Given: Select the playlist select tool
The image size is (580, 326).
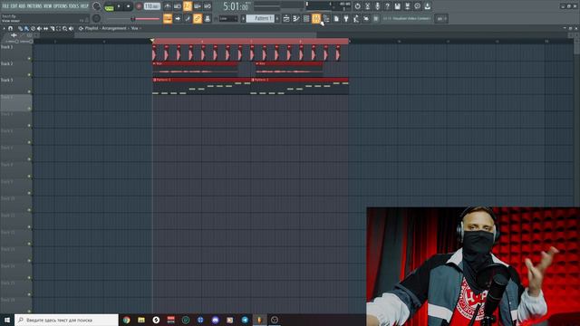Looking at the screenshot, I should pyautogui.click(x=58, y=28).
